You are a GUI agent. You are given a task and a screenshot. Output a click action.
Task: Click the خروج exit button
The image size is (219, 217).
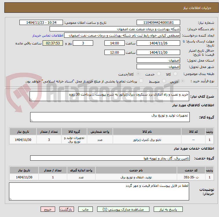click(48, 209)
